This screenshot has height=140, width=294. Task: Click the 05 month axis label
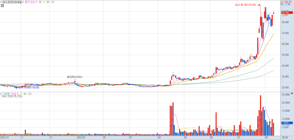[x=185, y=138]
